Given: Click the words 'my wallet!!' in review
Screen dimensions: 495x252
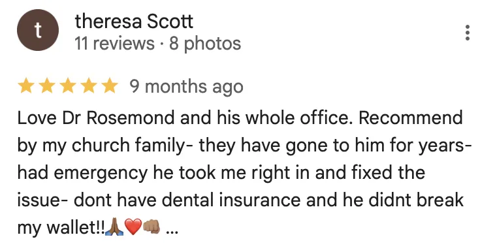Looking at the screenshot, I should tap(61, 227).
